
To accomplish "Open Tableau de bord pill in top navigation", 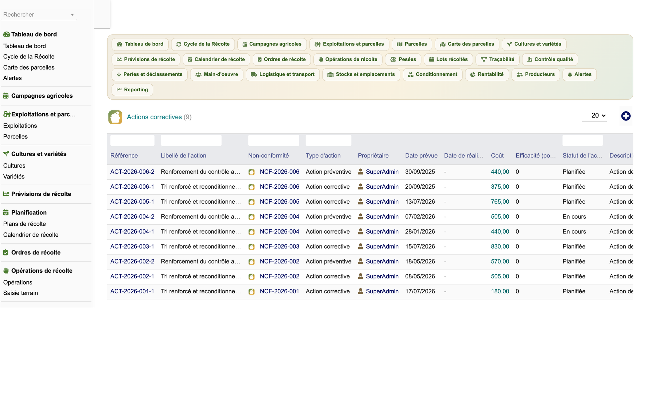I will click(x=140, y=44).
